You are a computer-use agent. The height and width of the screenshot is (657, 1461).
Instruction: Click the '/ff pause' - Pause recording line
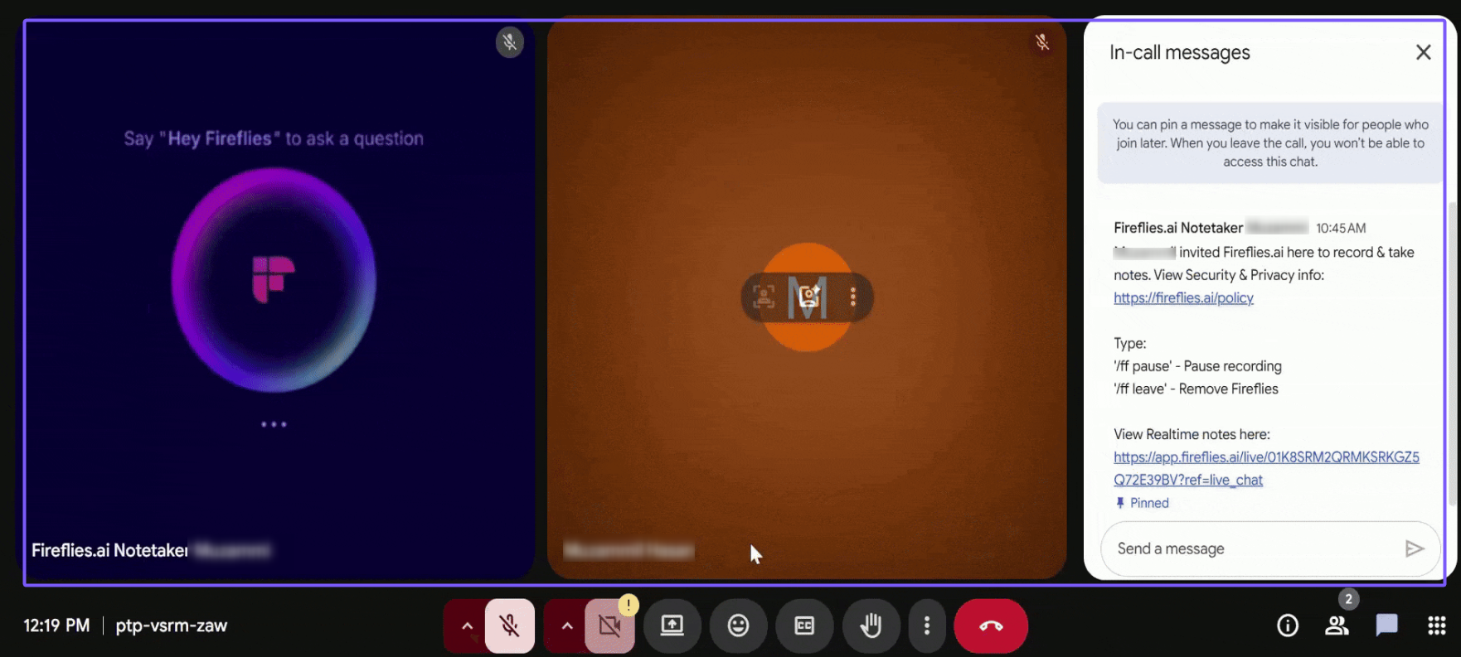coord(1197,366)
